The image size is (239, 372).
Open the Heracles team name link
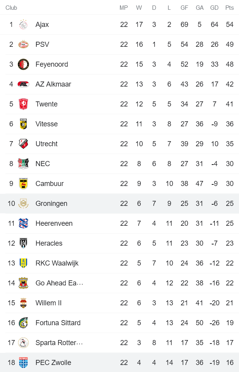pyautogui.click(x=49, y=243)
